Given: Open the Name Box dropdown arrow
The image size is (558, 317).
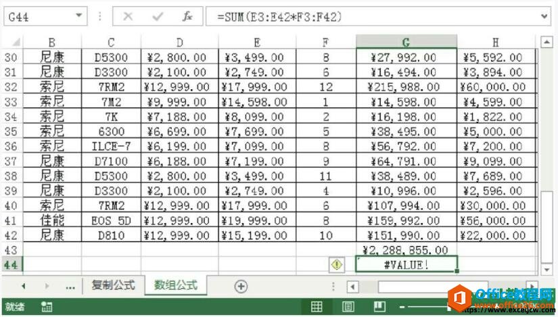Looking at the screenshot, I should (x=79, y=16).
